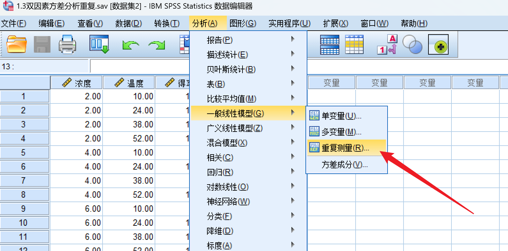Expand the 描述统计(E) submenu
The height and width of the screenshot is (251, 508).
(227, 55)
